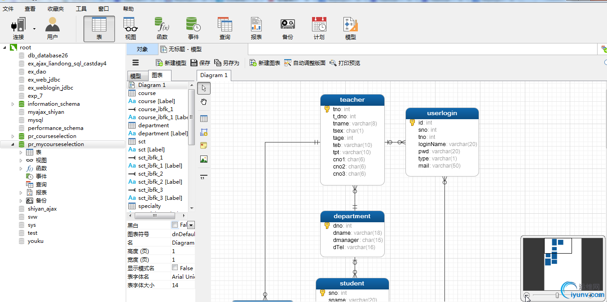
Task: Select the Diagram 1 canvas tab
Action: [x=214, y=75]
